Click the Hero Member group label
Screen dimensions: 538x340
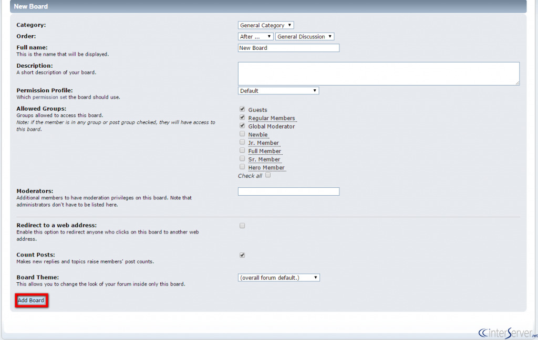tap(266, 167)
